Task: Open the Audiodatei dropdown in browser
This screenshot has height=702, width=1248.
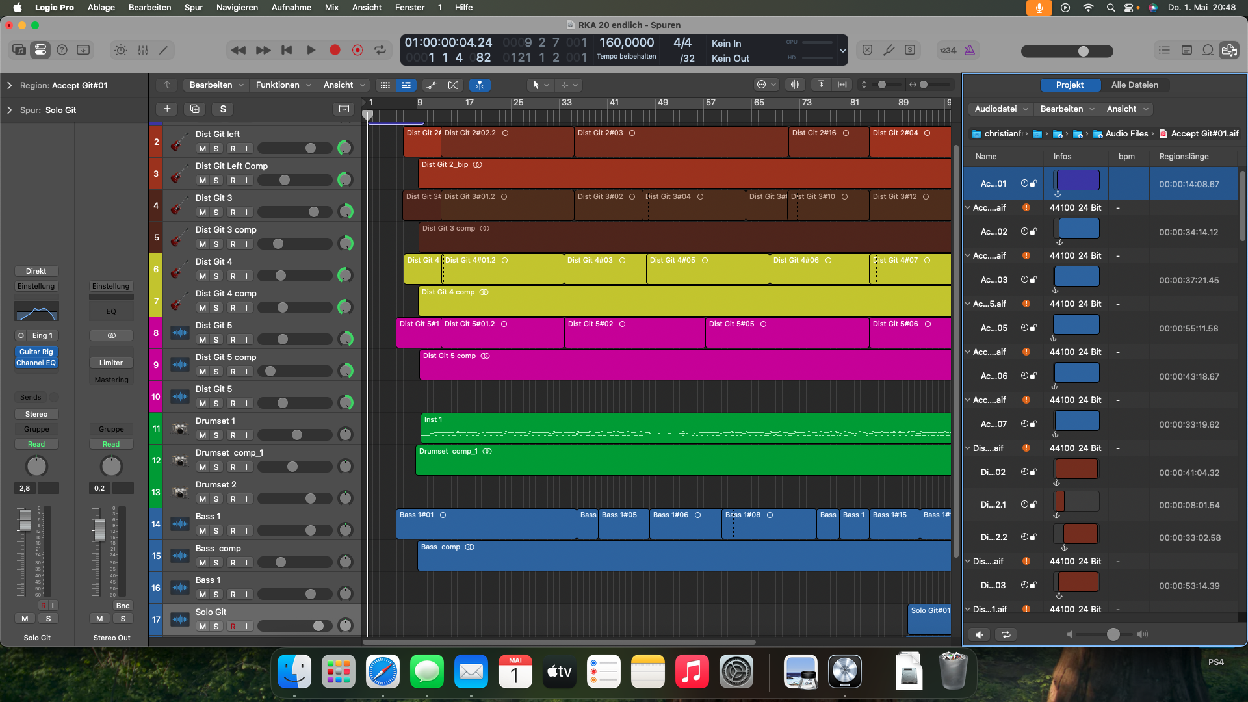Action: point(1001,109)
